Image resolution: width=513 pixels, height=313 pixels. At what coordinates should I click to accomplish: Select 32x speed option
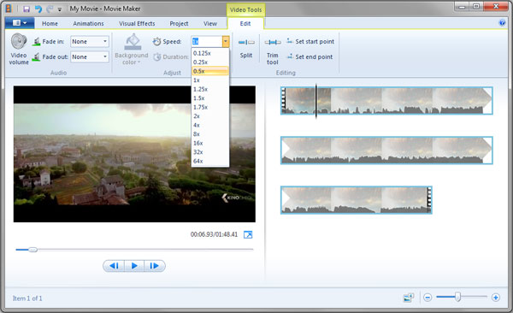click(x=210, y=152)
